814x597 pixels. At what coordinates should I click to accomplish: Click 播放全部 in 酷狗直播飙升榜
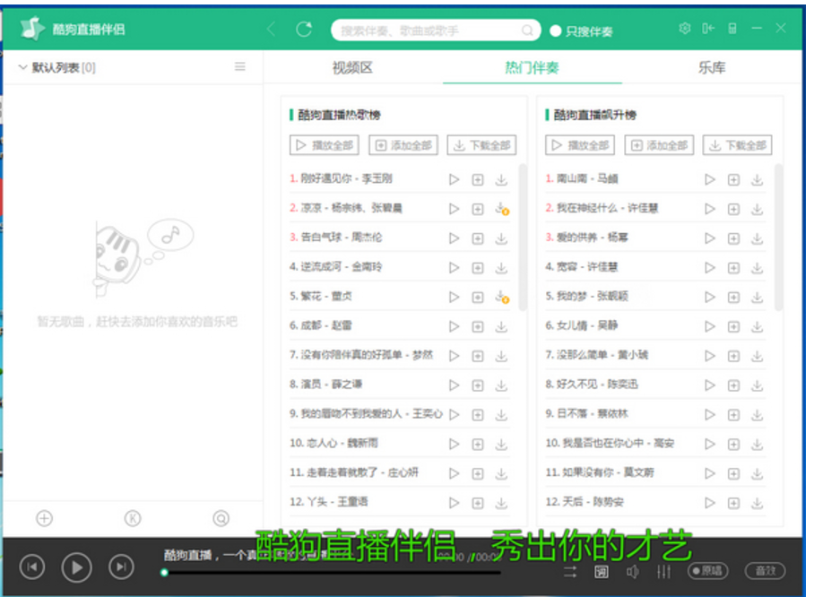(580, 145)
